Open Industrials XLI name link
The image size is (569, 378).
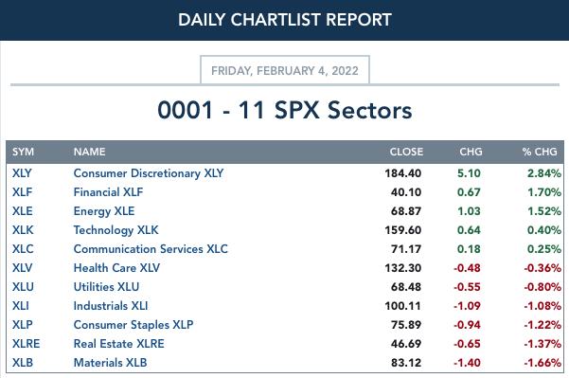coord(111,306)
